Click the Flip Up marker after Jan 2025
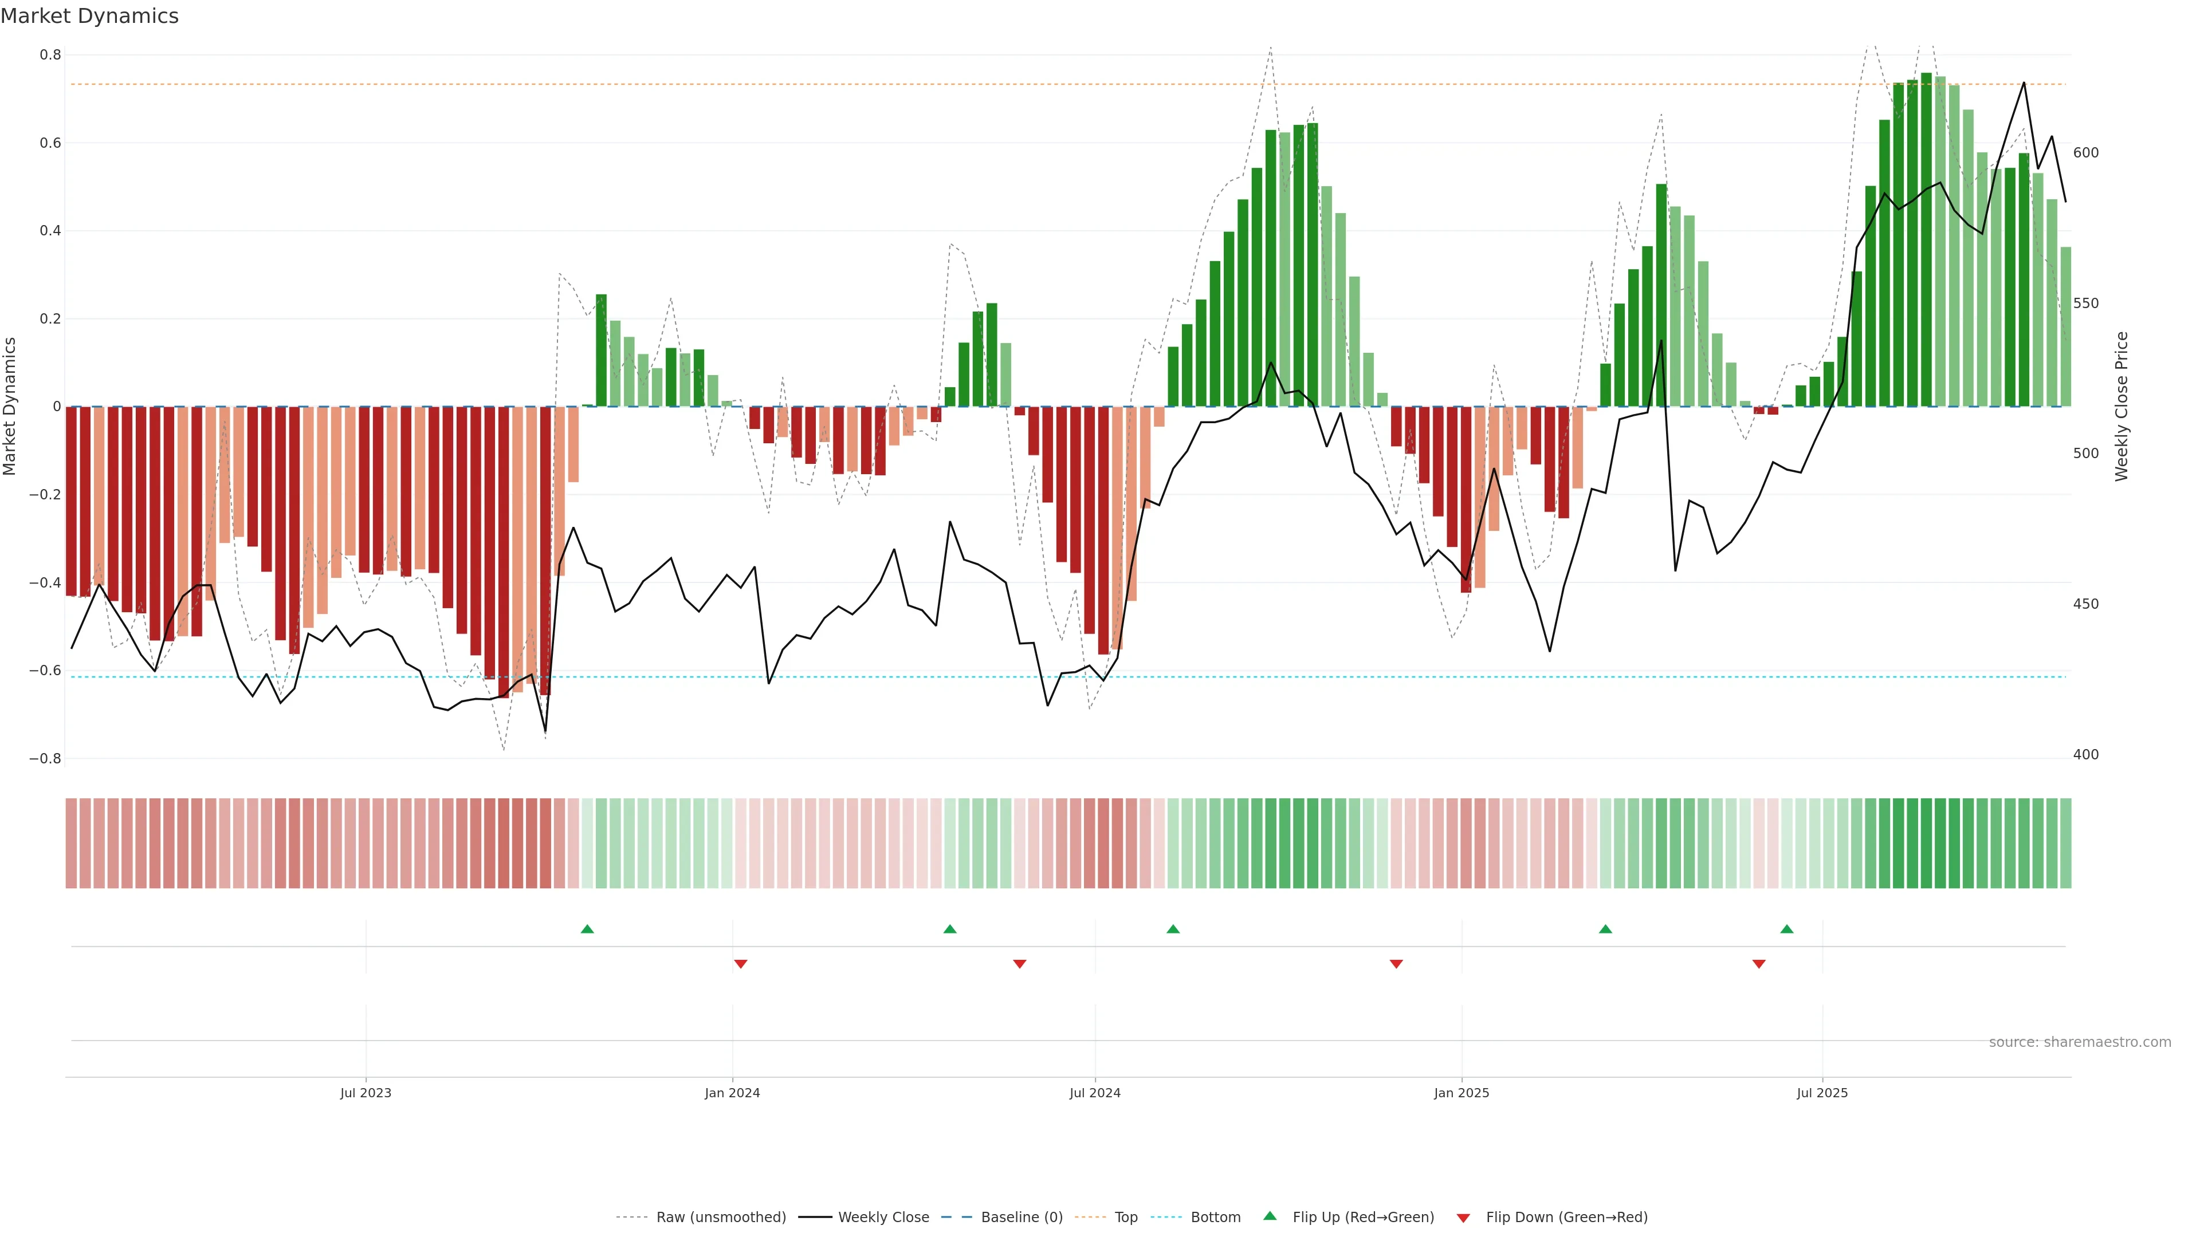Viewport: 2200px width, 1237px height. [x=1605, y=929]
